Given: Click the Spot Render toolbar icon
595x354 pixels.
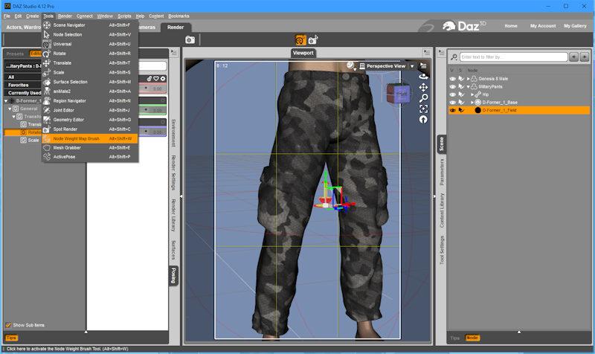Looking at the screenshot, I should (313, 40).
